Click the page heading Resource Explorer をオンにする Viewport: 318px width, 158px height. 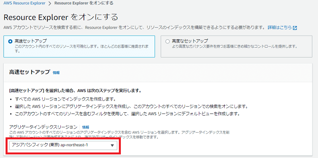tap(61, 17)
